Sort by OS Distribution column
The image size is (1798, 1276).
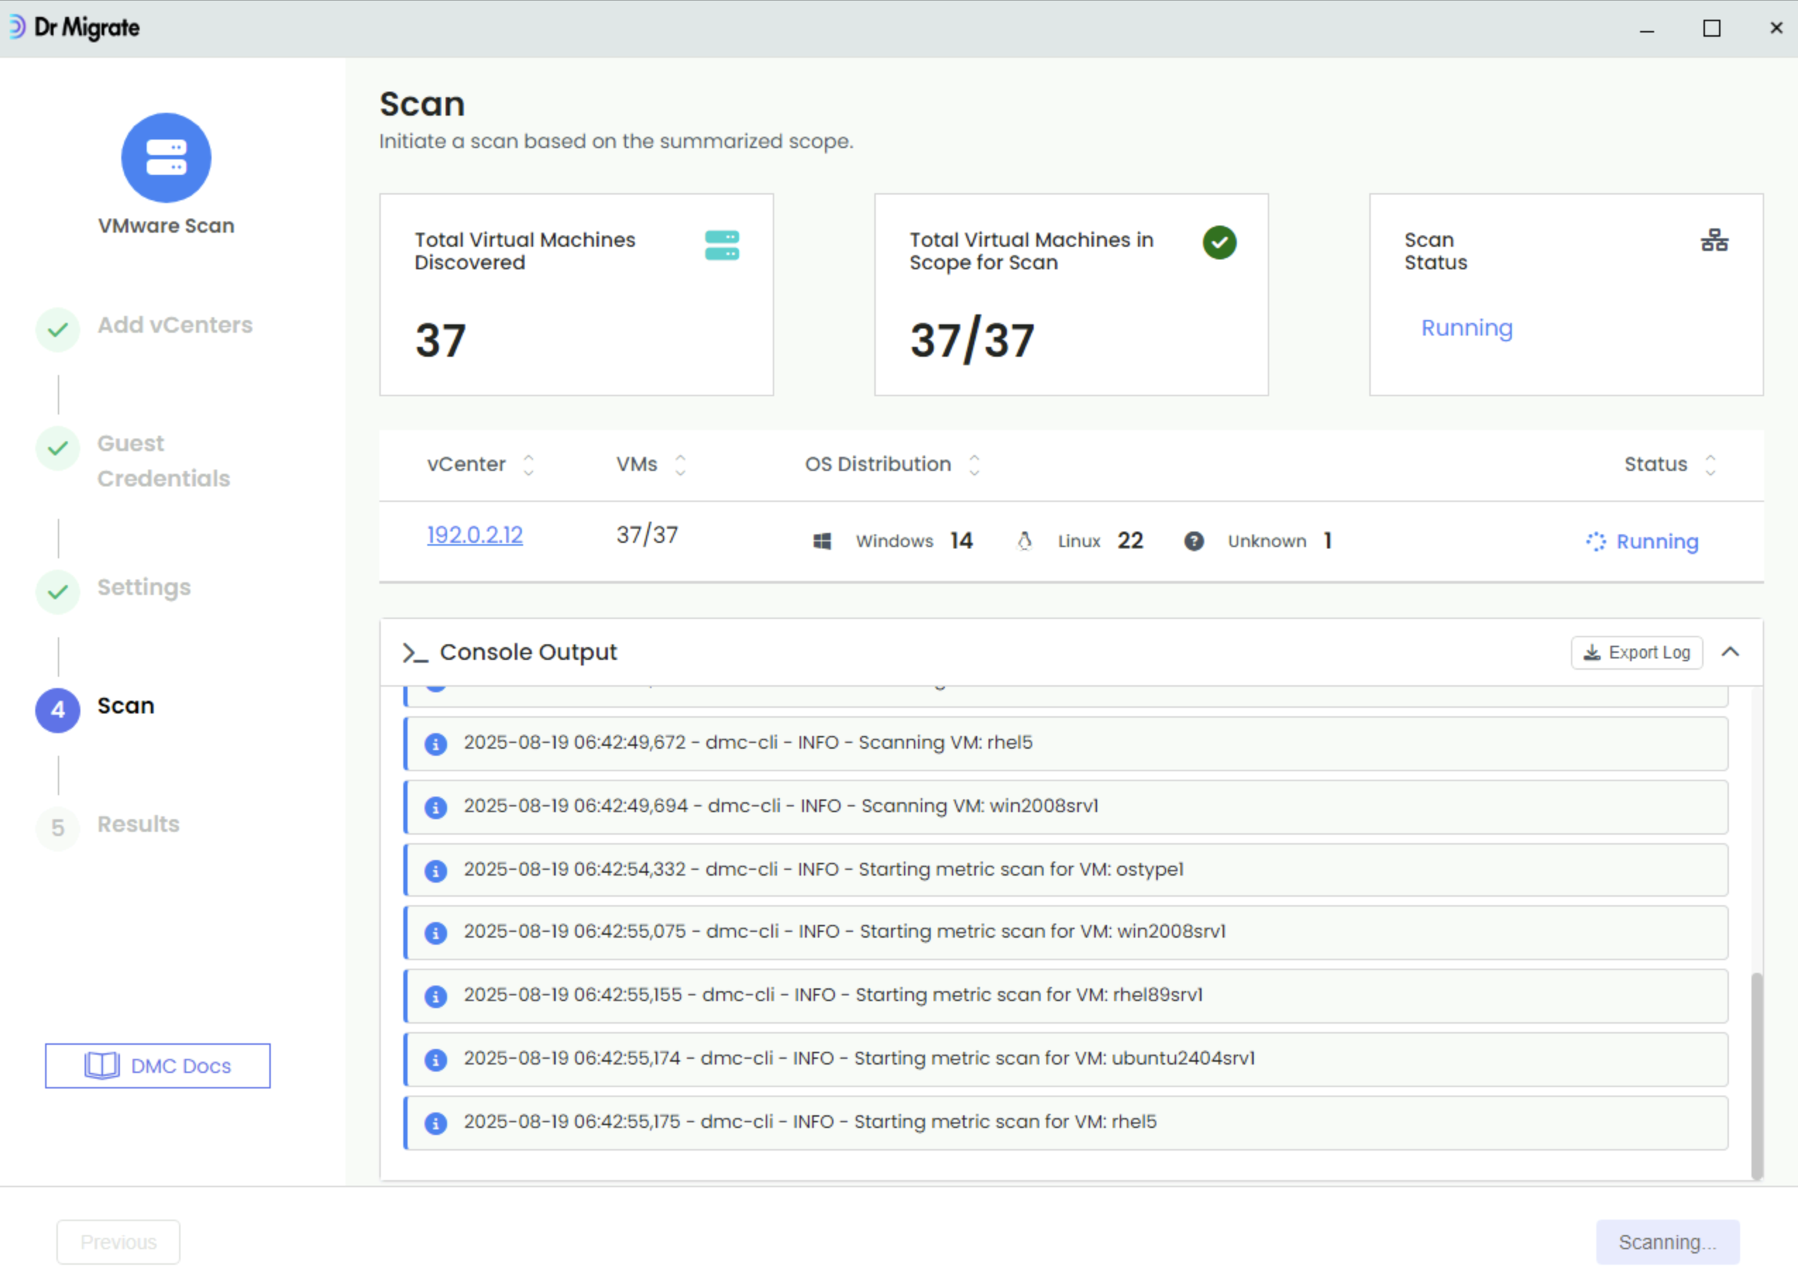coord(974,465)
